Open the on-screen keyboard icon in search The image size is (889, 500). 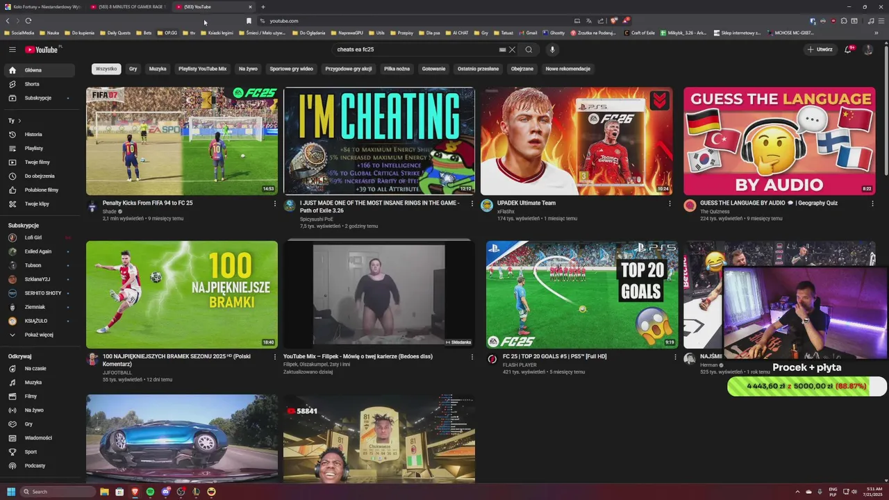502,49
